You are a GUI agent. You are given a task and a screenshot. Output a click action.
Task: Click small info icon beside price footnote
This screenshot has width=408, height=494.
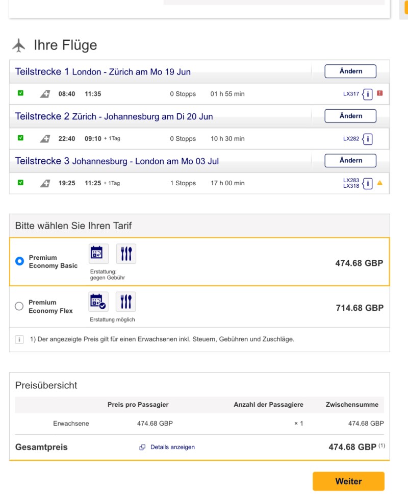19,340
